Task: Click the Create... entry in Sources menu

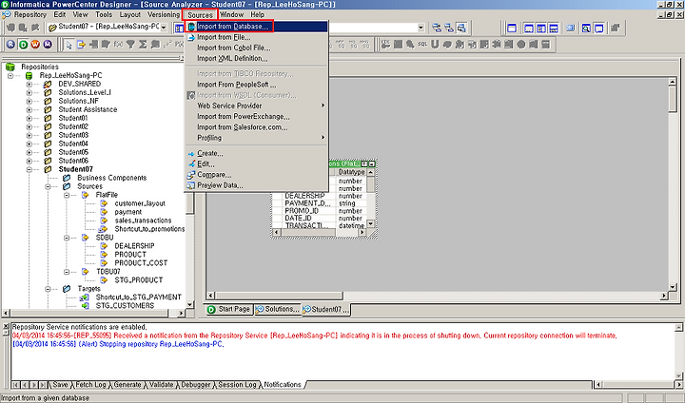Action: click(x=257, y=154)
